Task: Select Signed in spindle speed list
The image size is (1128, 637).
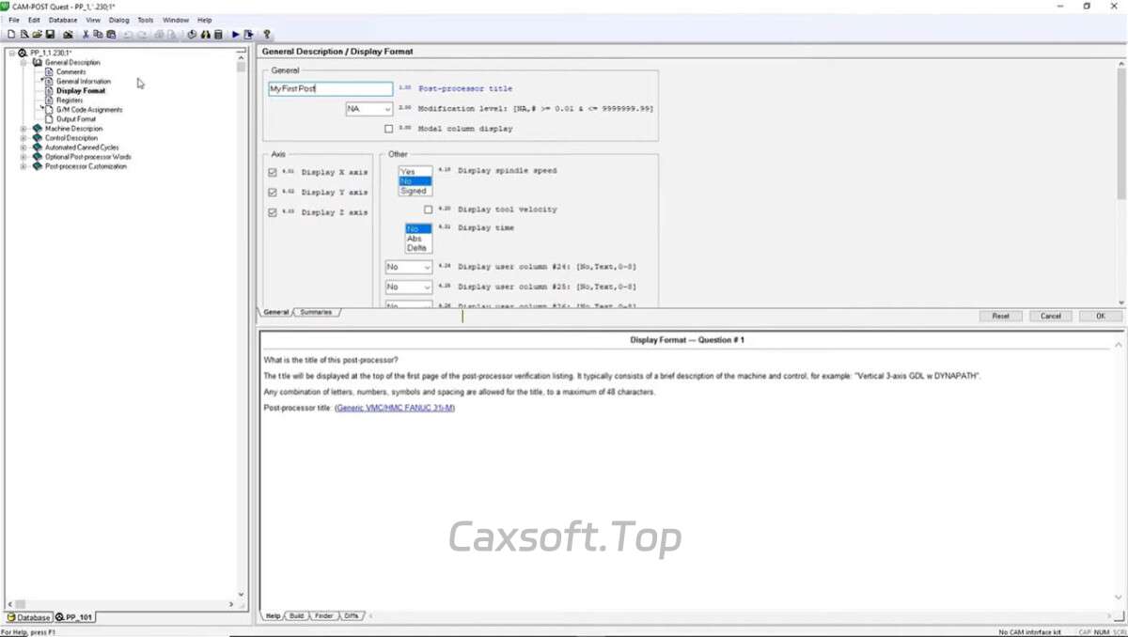Action: coord(414,191)
